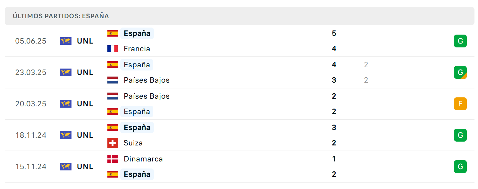Open Suiza team link

click(133, 143)
